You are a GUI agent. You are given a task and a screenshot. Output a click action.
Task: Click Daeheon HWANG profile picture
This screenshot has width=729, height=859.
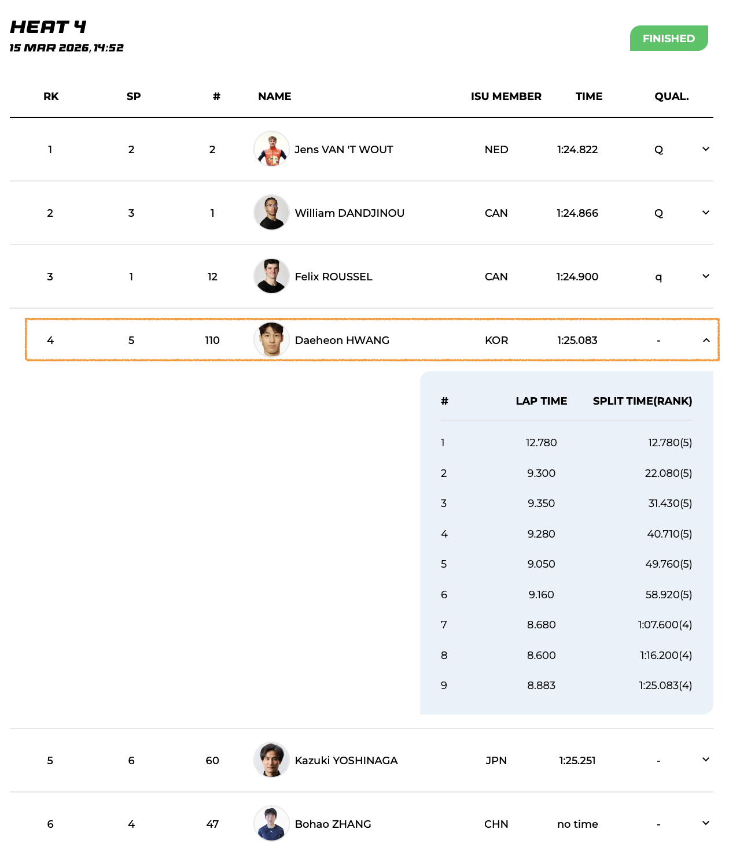point(271,340)
